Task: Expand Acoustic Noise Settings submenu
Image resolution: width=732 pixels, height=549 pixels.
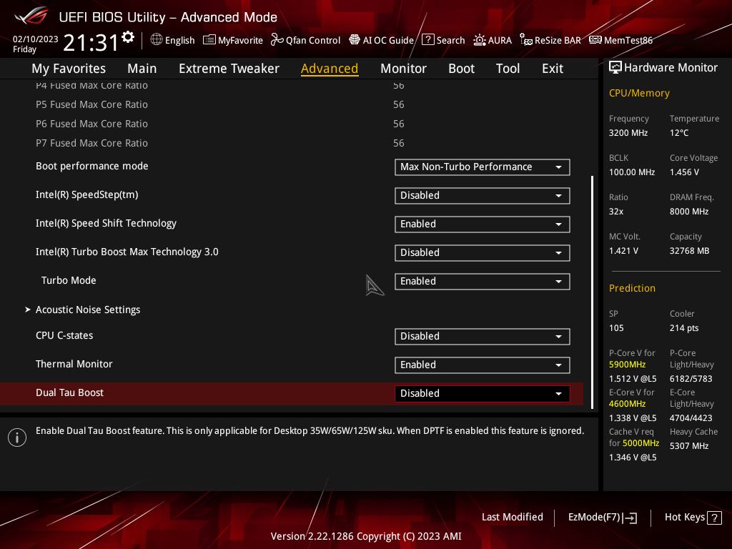Action: 88,310
